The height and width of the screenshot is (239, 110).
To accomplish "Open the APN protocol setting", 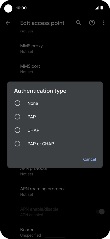I will coord(55,171).
